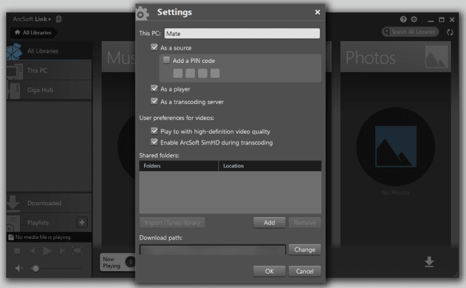Viewport: 466px width, 288px height.
Task: Click the refresh libraries icon
Action: [450, 32]
